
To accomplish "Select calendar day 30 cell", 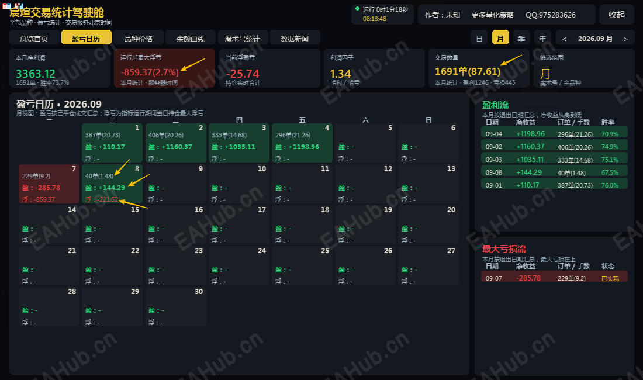I will click(175, 306).
